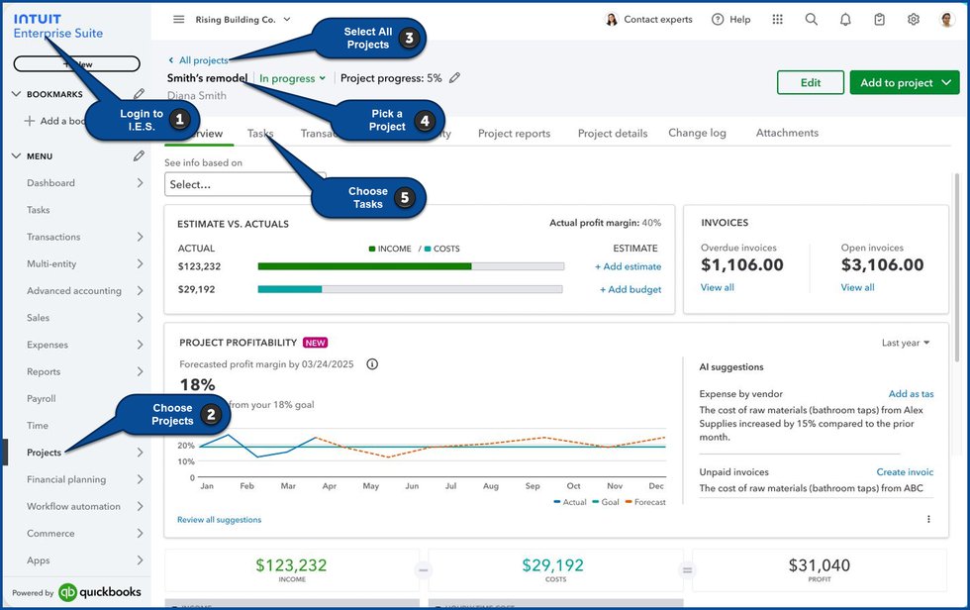Image resolution: width=970 pixels, height=610 pixels.
Task: Expand the Apps submenu chevron
Action: point(140,559)
